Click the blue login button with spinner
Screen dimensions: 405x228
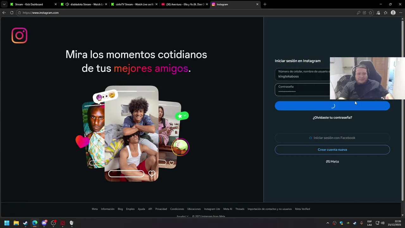pyautogui.click(x=332, y=106)
